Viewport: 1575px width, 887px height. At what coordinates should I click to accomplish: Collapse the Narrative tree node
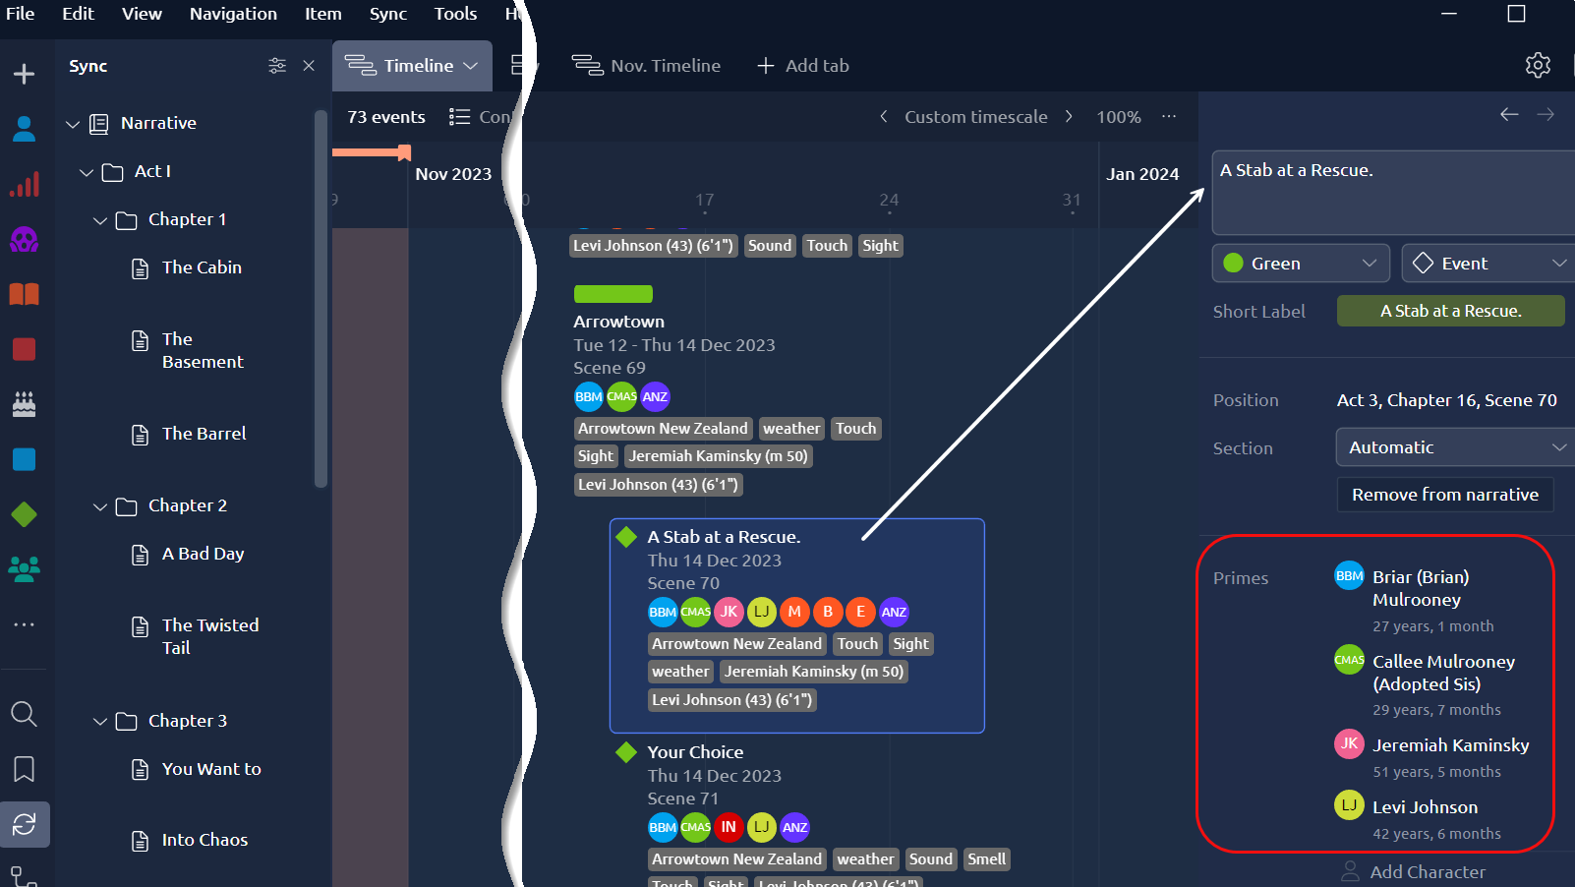pyautogui.click(x=73, y=124)
